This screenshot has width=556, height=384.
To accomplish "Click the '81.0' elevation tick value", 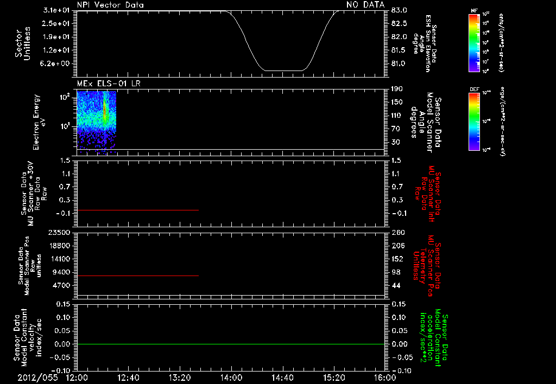I will [x=399, y=64].
